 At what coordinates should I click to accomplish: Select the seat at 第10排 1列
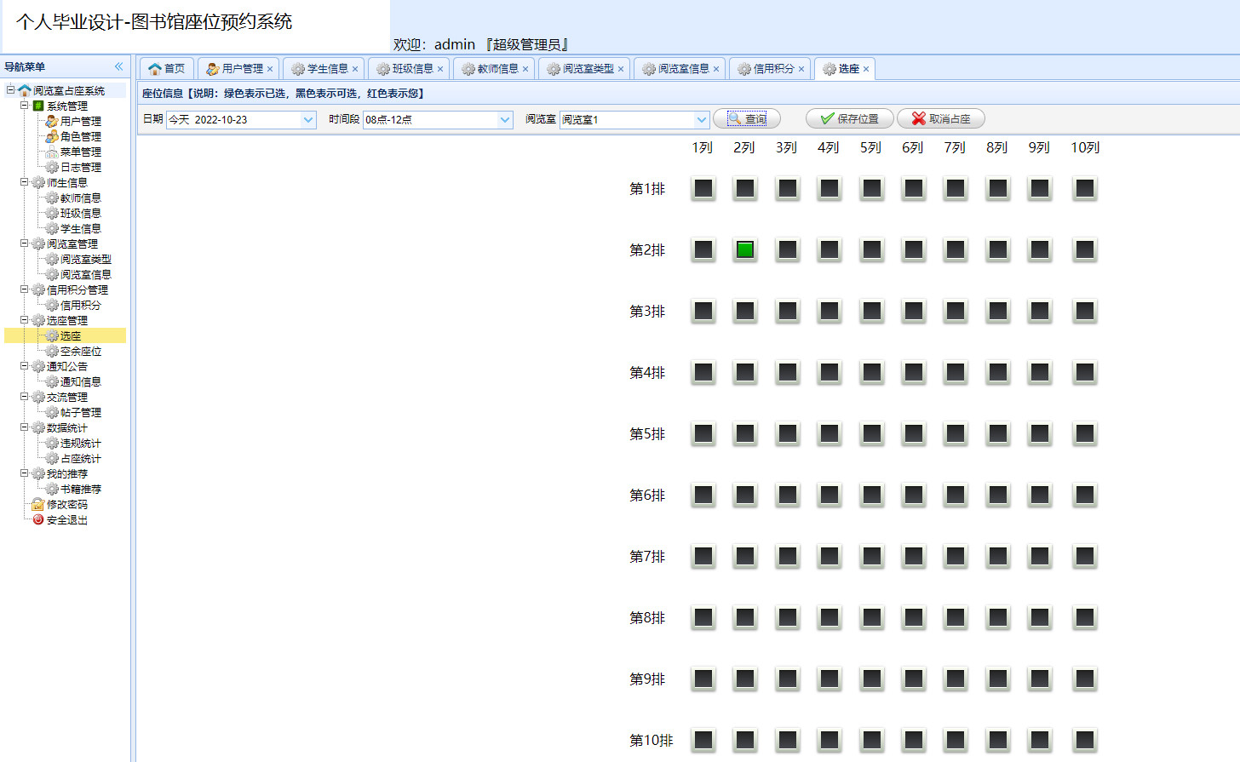coord(703,740)
